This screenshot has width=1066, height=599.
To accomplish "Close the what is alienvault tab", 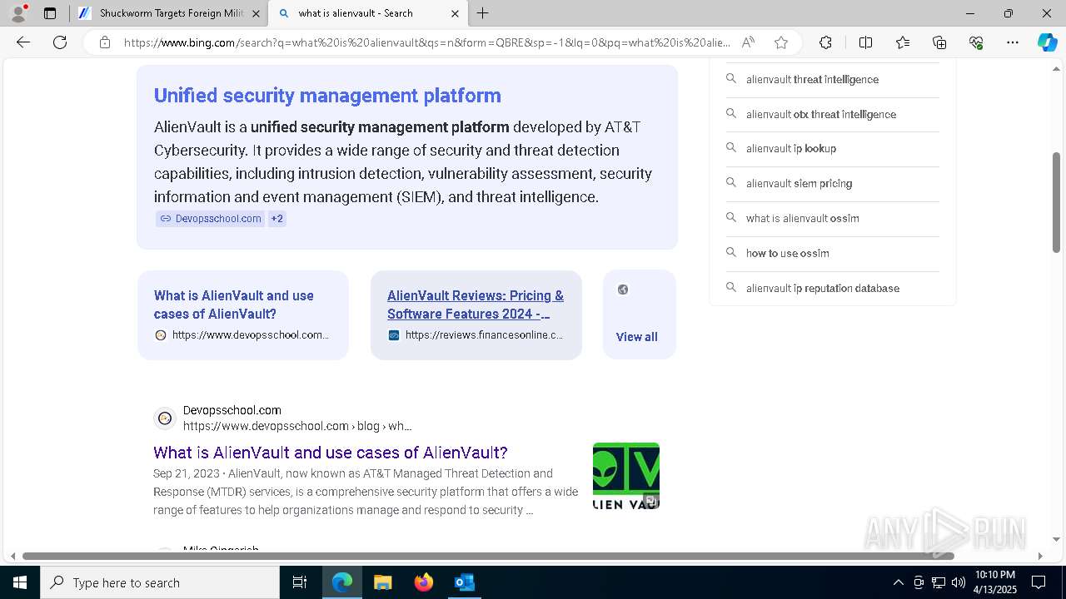I will [x=455, y=13].
